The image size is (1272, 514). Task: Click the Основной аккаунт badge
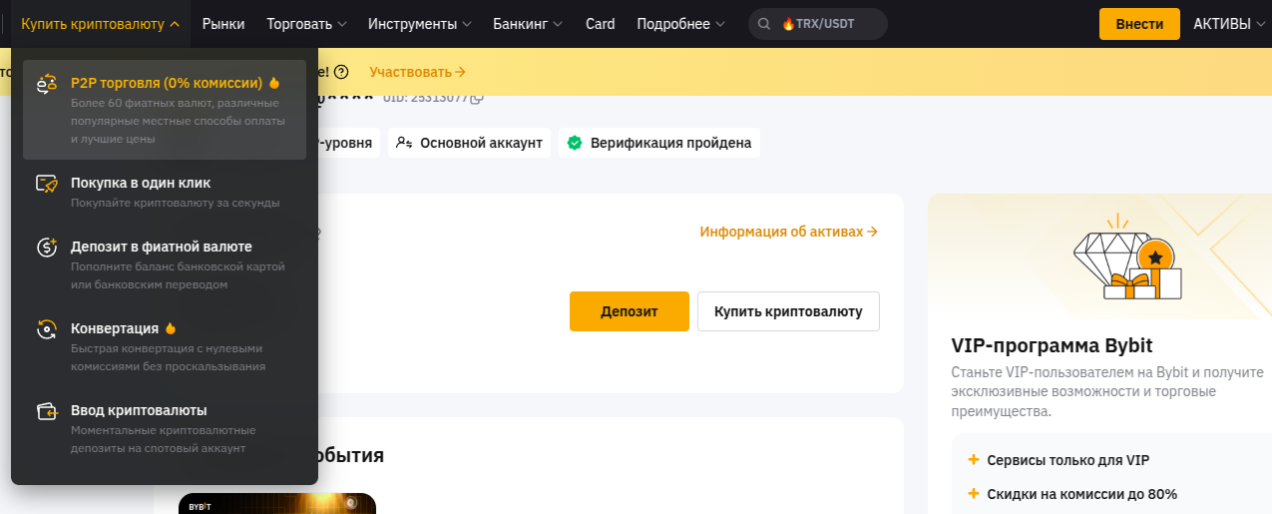(x=469, y=143)
